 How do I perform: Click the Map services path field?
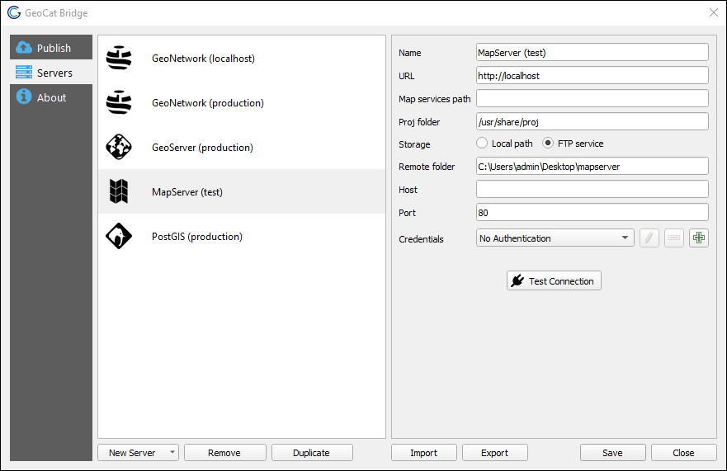pyautogui.click(x=592, y=99)
